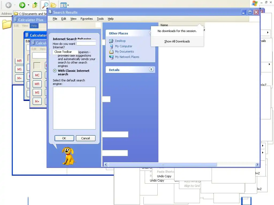The height and width of the screenshot is (205, 274).
Task: Click the horizontal scrollbar left arrow
Action: coord(106,164)
